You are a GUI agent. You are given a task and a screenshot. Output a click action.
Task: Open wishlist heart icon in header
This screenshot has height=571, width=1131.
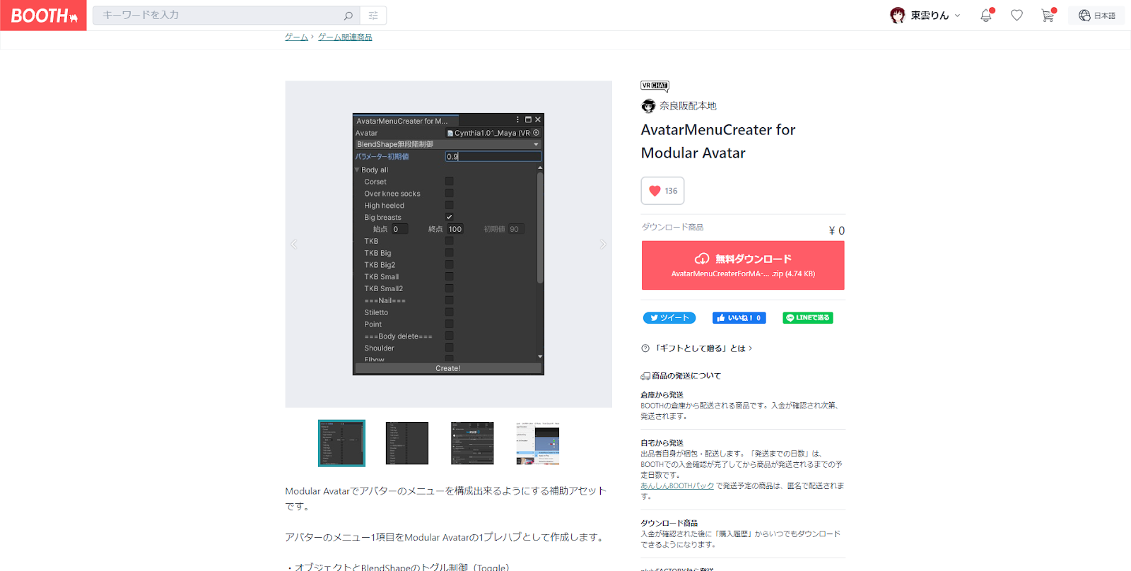click(1016, 15)
